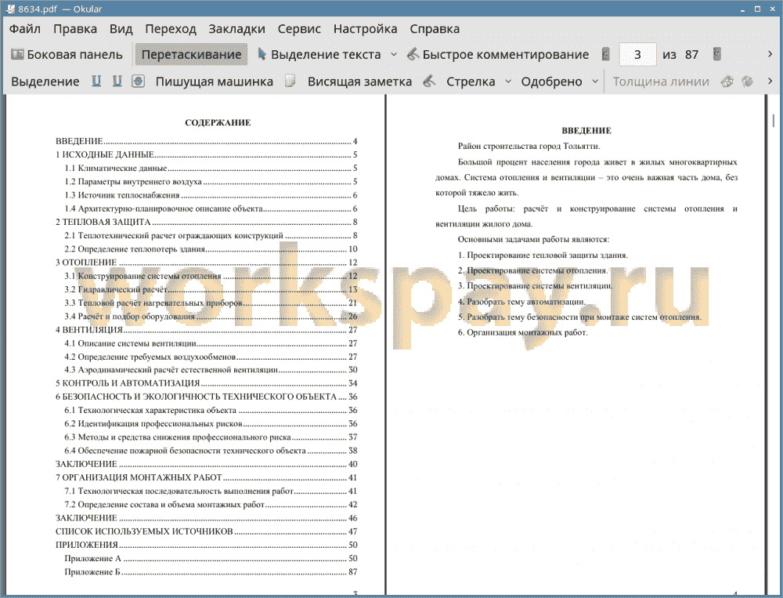Image resolution: width=783 pixels, height=598 pixels.
Task: Select the freehand line icon
Action: point(429,82)
